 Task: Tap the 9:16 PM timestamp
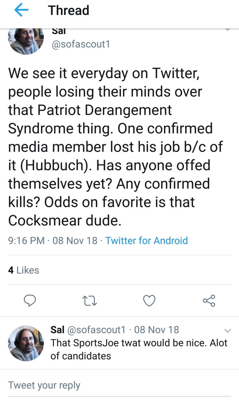(x=26, y=241)
